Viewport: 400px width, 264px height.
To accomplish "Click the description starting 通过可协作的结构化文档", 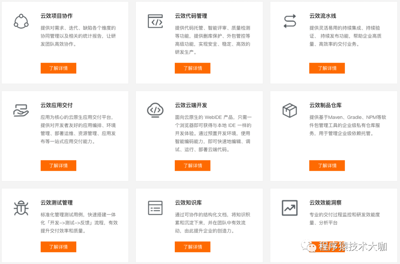I will pos(213,223).
